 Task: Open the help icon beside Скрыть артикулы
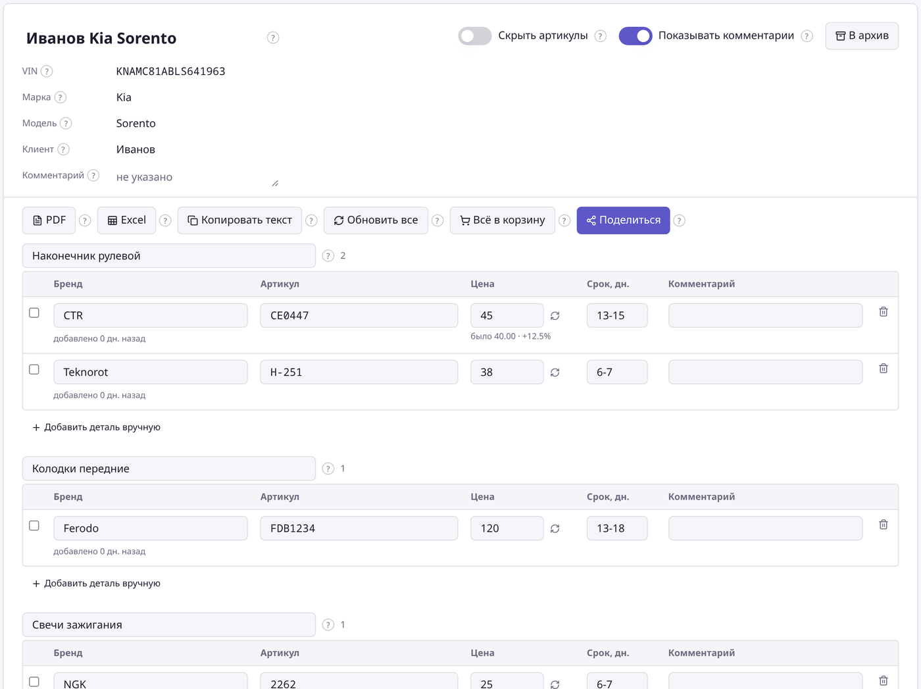[x=600, y=36]
